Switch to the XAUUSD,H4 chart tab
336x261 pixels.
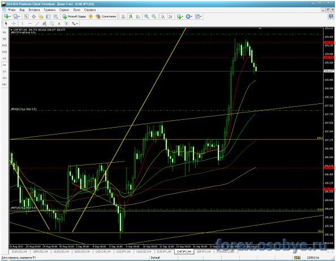click(x=144, y=252)
